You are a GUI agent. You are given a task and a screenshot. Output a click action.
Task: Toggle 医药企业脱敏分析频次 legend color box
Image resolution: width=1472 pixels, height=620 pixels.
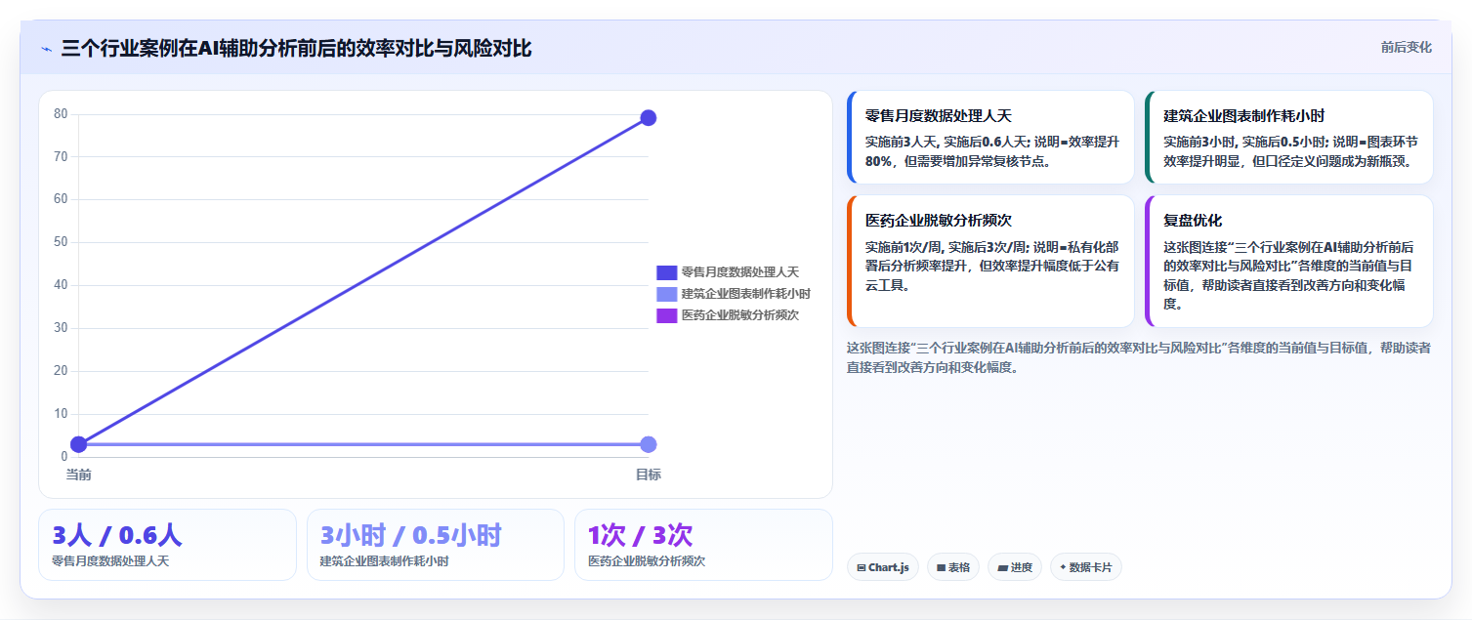click(x=666, y=315)
